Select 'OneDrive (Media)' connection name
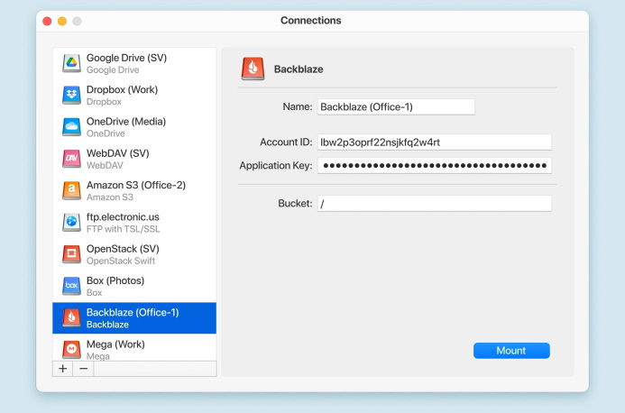 point(126,122)
